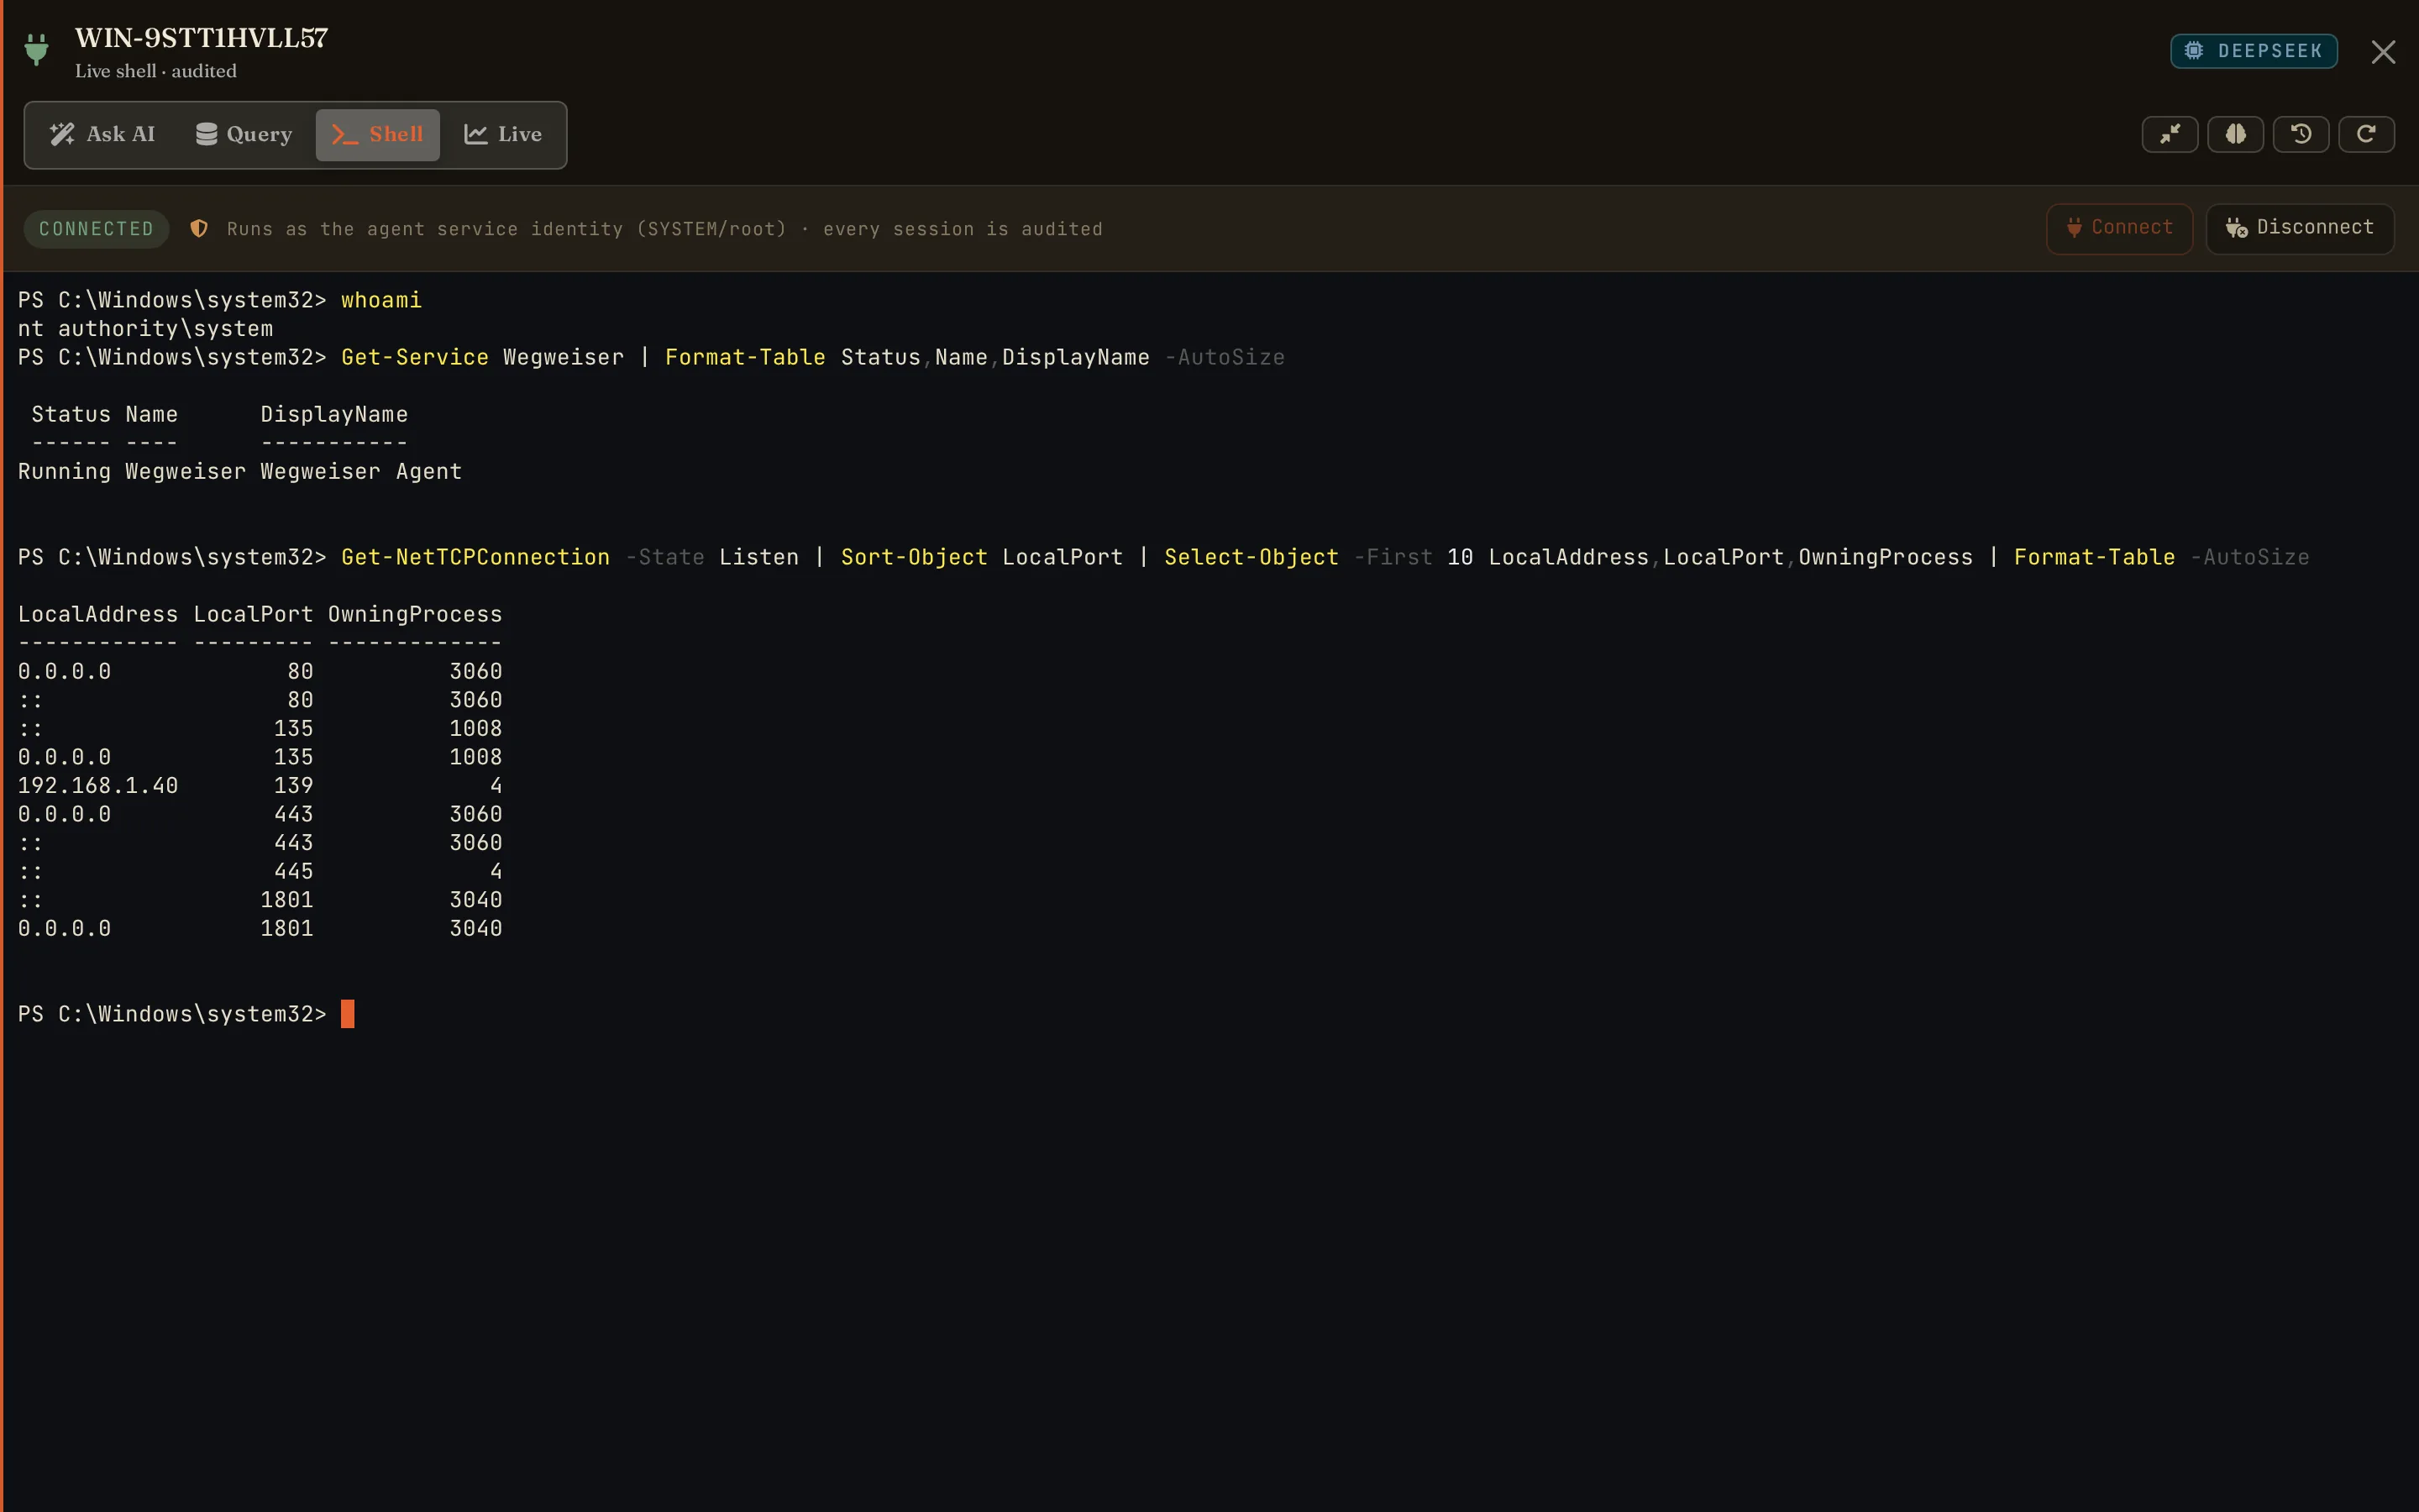Click the LocalAddress column header
This screenshot has height=1512, width=2419.
98,614
